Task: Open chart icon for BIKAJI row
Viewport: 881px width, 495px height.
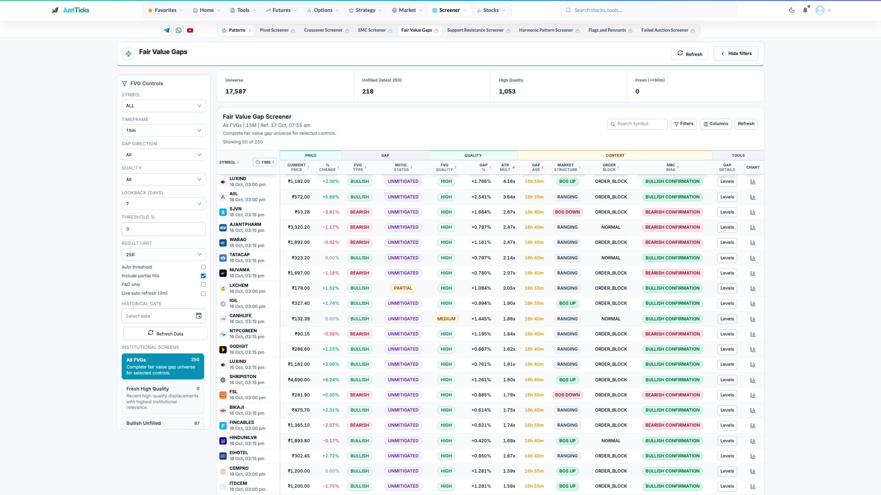Action: tap(753, 410)
